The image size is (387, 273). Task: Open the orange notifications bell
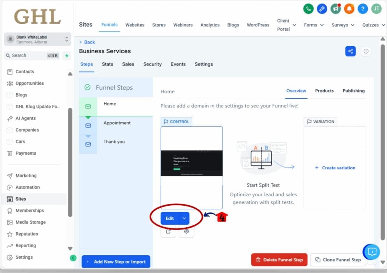click(349, 9)
